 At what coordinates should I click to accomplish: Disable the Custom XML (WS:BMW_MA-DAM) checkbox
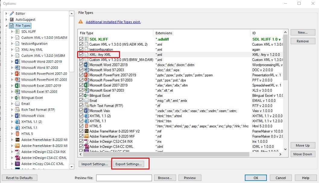[x=81, y=59]
